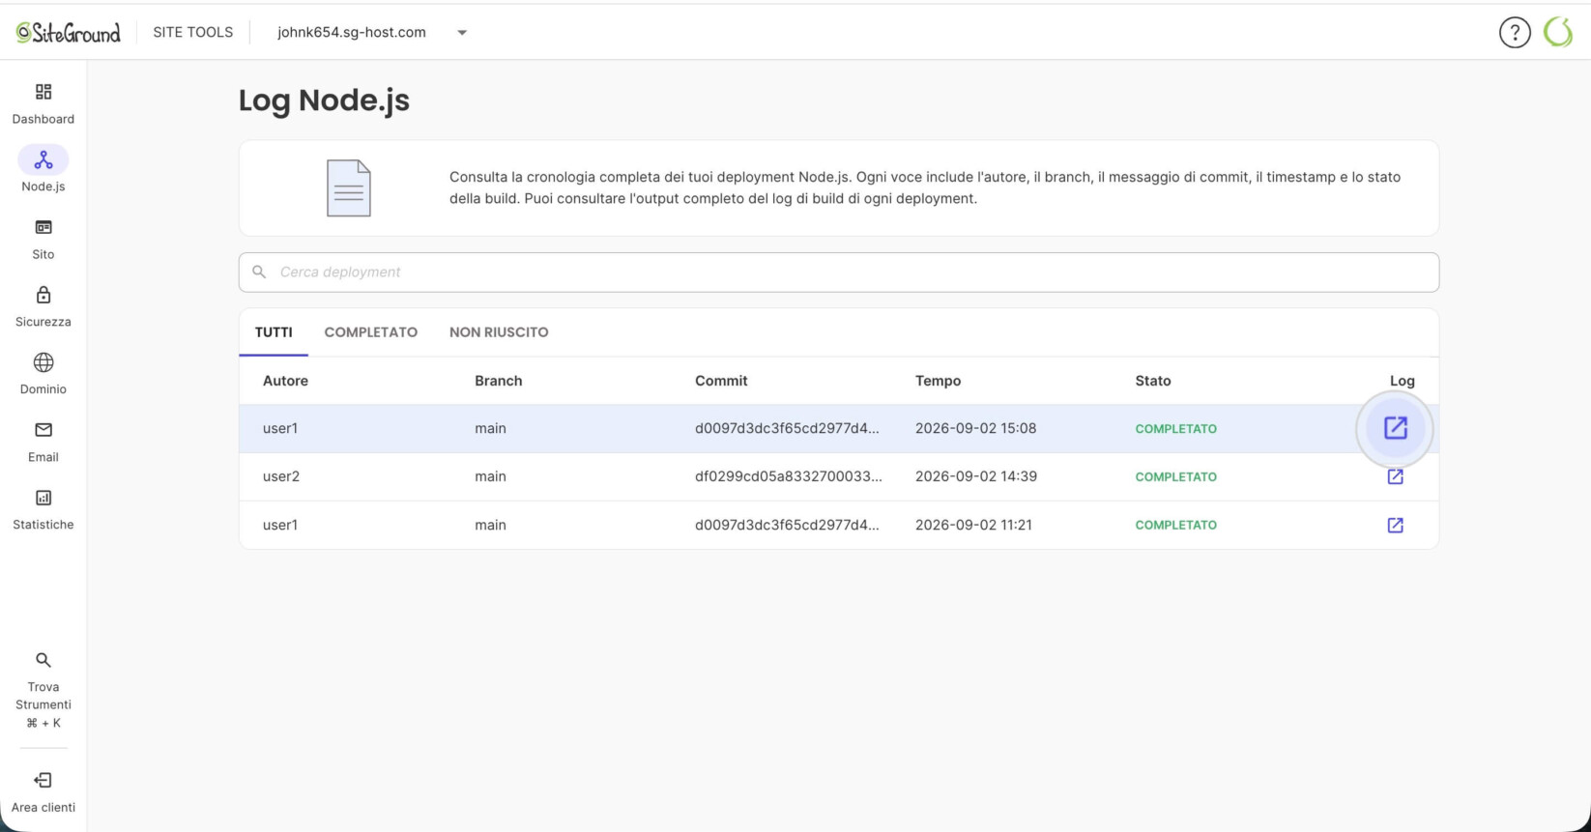This screenshot has width=1591, height=832.
Task: Click COMPLETATO status in 11:21 row
Action: point(1176,525)
